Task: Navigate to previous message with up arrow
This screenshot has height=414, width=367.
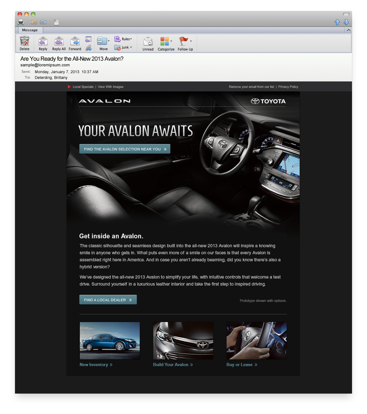Action: (337, 22)
